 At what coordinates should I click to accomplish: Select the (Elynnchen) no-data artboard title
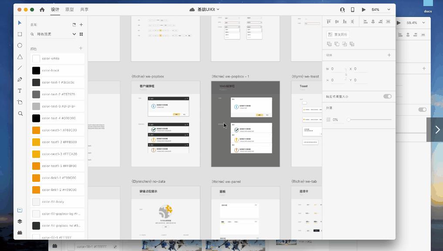(x=149, y=181)
